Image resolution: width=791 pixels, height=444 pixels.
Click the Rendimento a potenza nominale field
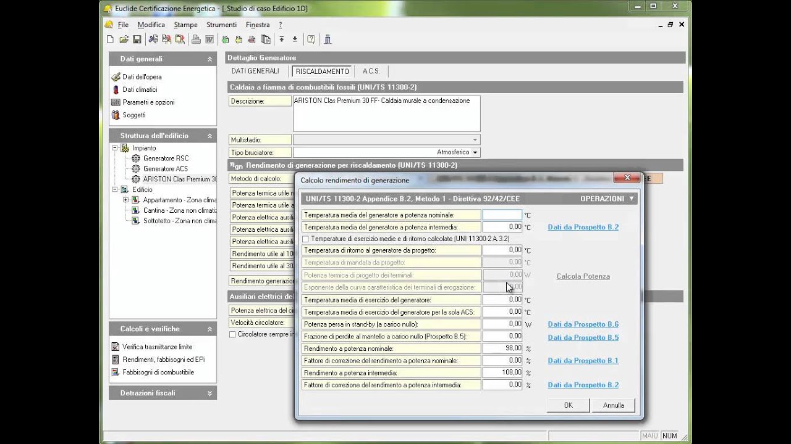(x=502, y=348)
